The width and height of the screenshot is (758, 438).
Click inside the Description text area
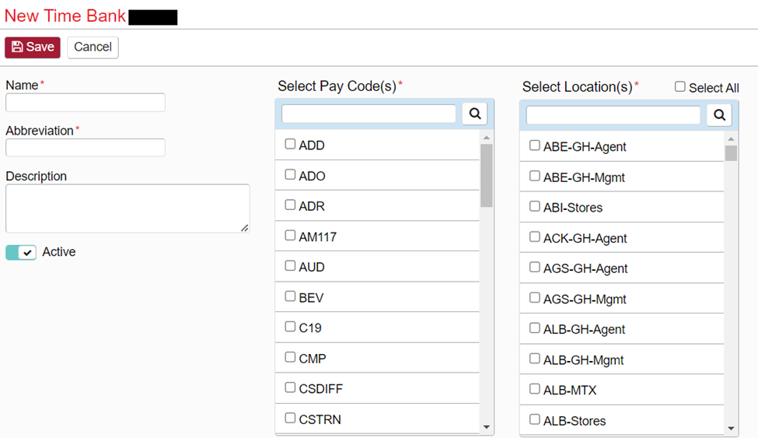coord(127,208)
